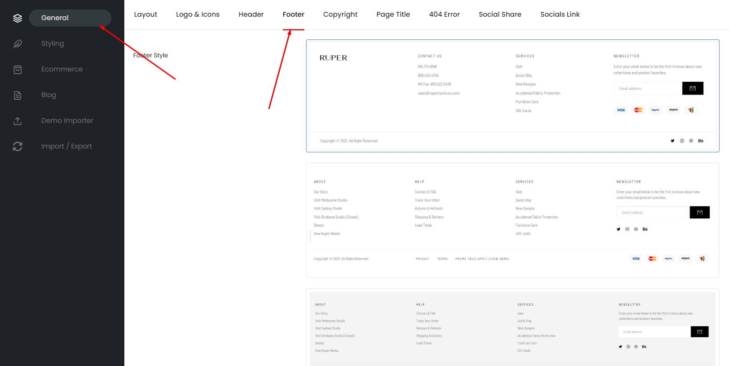Switch to the 404 Error tab
Viewport: 729px width, 366px height.
point(444,15)
